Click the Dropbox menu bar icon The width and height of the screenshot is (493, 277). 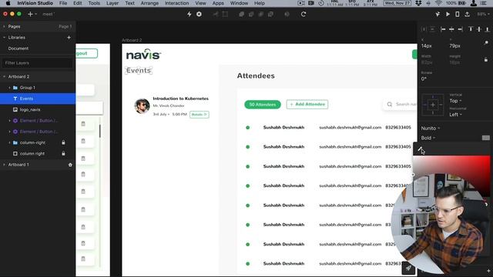point(418,3)
